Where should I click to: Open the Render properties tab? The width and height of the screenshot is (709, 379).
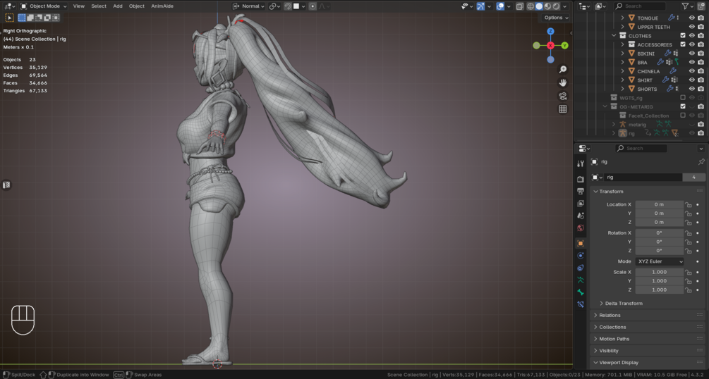click(x=581, y=180)
